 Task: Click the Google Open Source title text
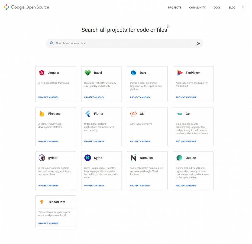tap(30, 7)
